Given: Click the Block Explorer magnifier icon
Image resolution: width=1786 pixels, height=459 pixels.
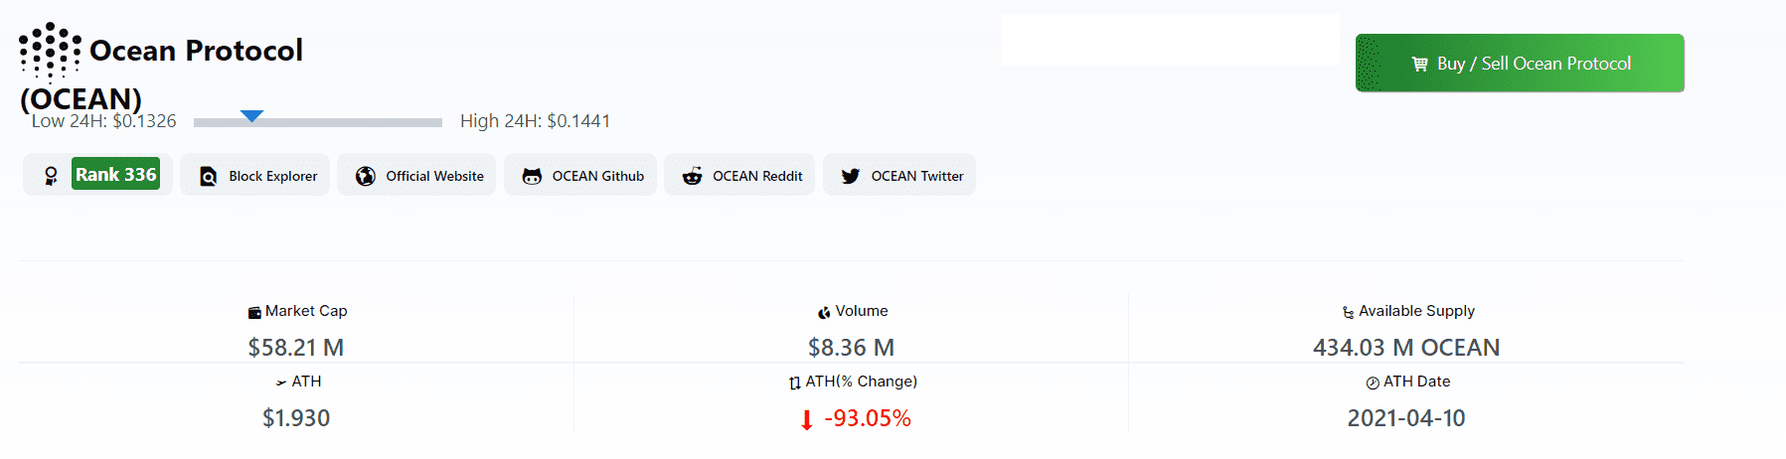Looking at the screenshot, I should click(208, 176).
